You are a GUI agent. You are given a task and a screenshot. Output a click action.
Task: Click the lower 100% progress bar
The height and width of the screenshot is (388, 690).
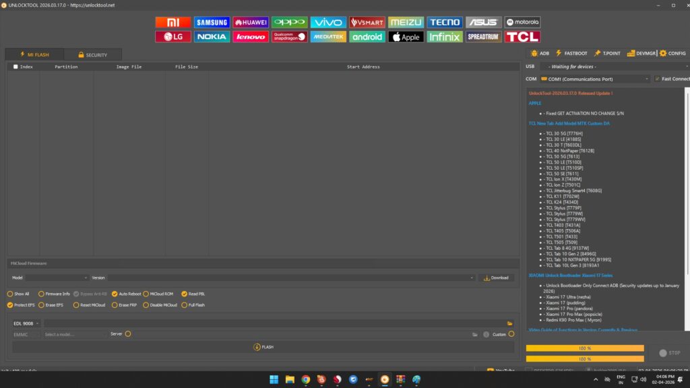[x=585, y=359]
